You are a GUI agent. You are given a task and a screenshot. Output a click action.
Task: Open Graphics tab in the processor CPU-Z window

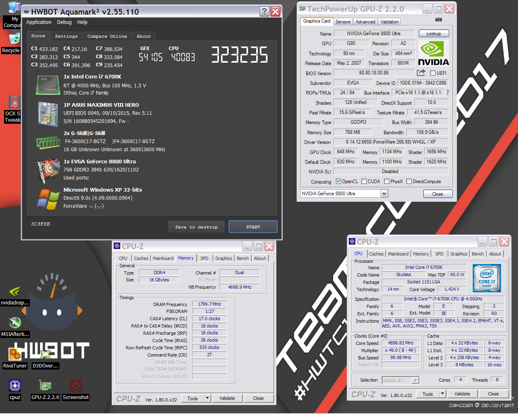click(x=459, y=254)
